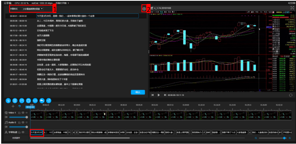Click the first blue save icon
The image size is (296, 144).
pyautogui.click(x=22, y=100)
